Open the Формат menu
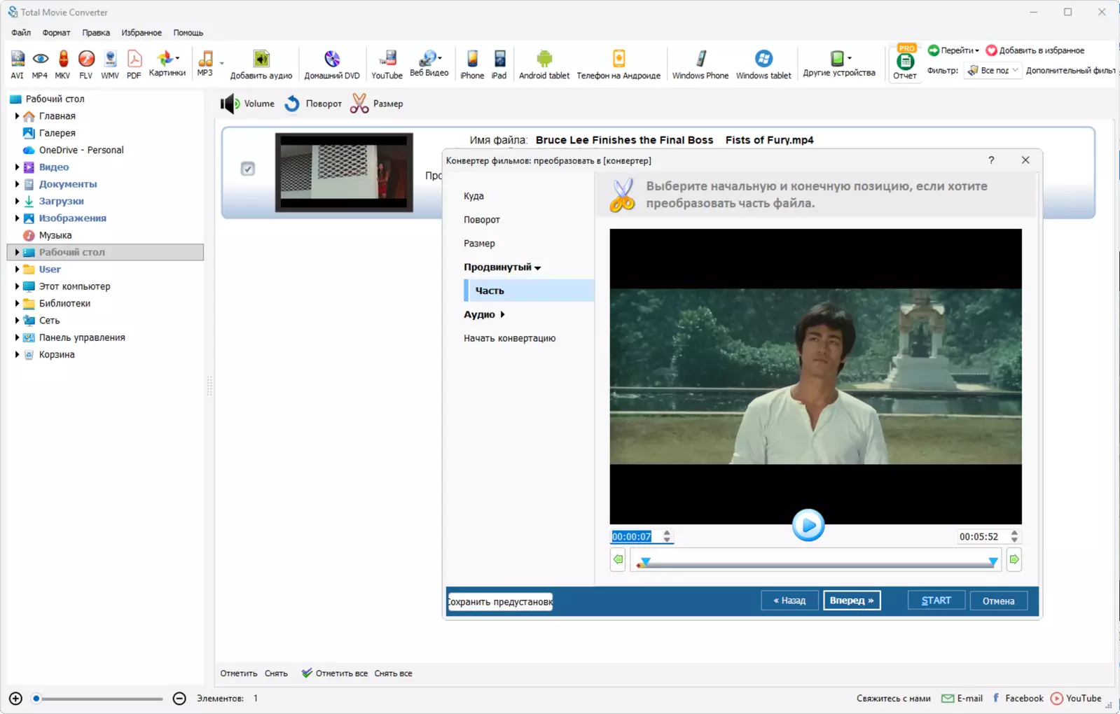 point(56,33)
